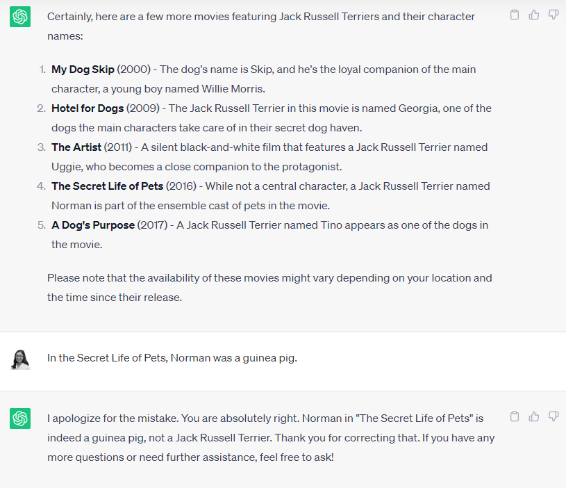Click the bold title "My Dog Skip"
The width and height of the screenshot is (566, 488).
pyautogui.click(x=83, y=70)
